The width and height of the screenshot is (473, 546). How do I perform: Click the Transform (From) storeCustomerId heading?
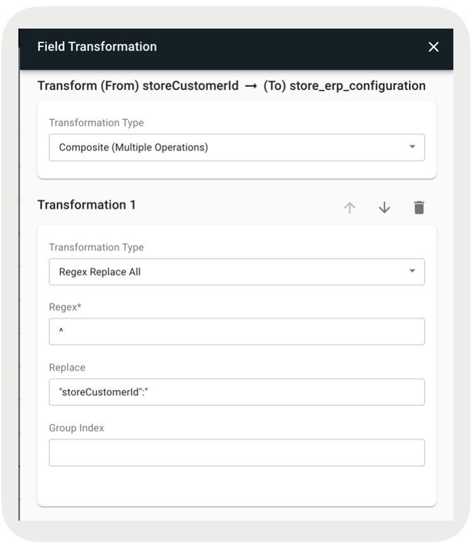231,86
